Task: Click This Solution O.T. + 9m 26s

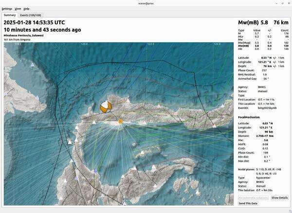Action: pyautogui.click(x=264, y=190)
